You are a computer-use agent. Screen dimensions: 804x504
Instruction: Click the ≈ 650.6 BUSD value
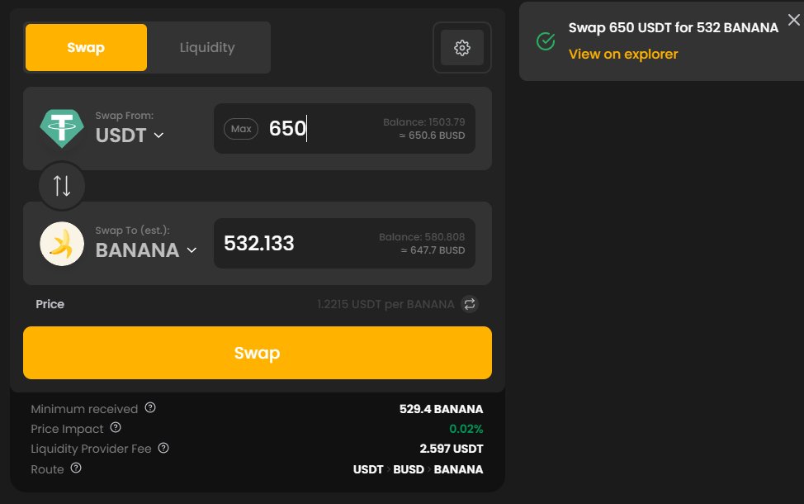pos(433,136)
